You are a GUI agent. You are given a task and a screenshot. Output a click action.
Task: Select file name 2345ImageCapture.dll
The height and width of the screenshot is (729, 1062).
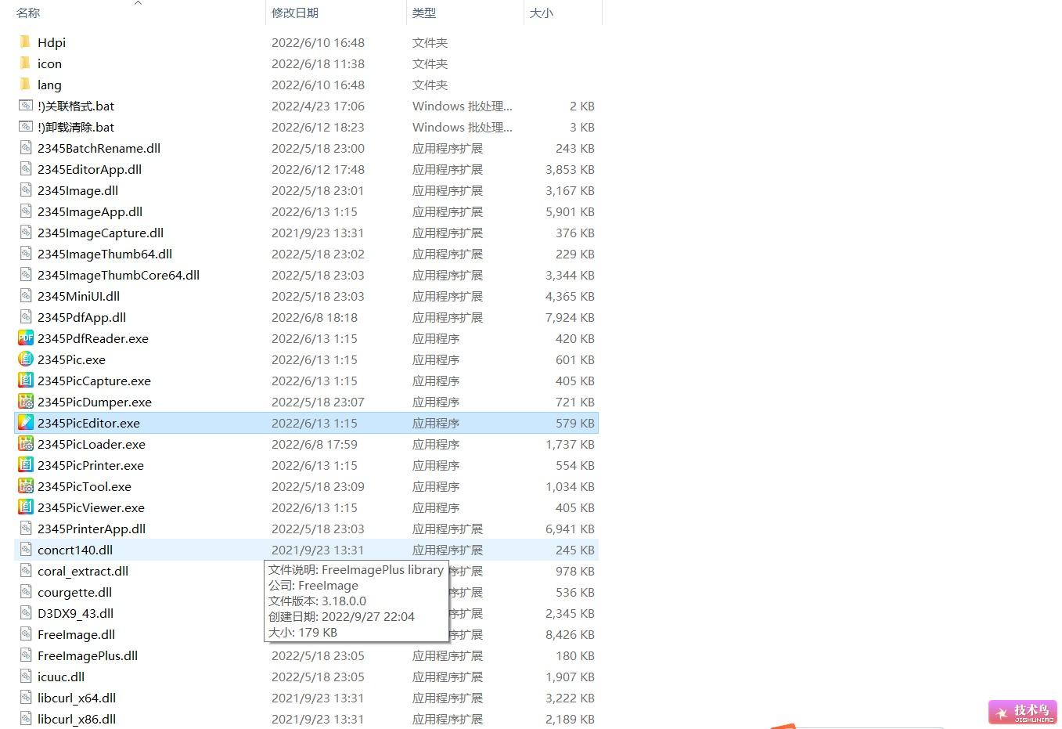[x=100, y=233]
